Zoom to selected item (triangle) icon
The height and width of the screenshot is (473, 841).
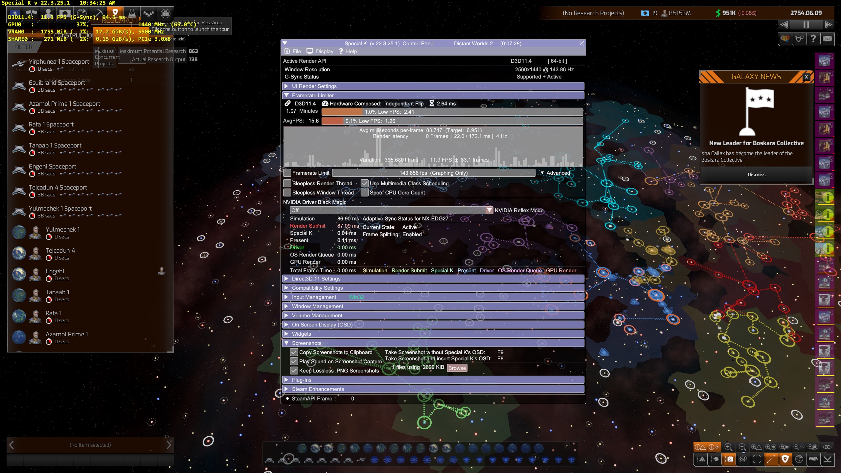(x=756, y=447)
